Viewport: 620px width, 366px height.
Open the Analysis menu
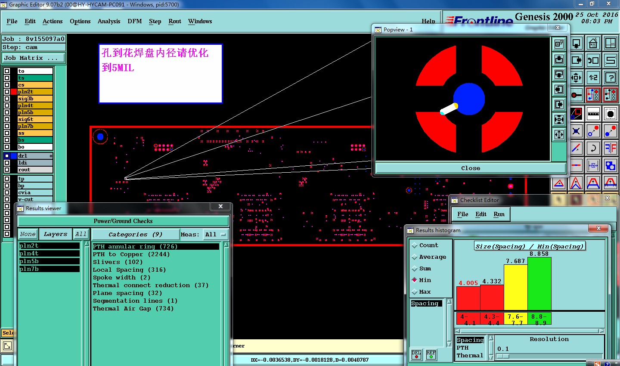(x=109, y=21)
